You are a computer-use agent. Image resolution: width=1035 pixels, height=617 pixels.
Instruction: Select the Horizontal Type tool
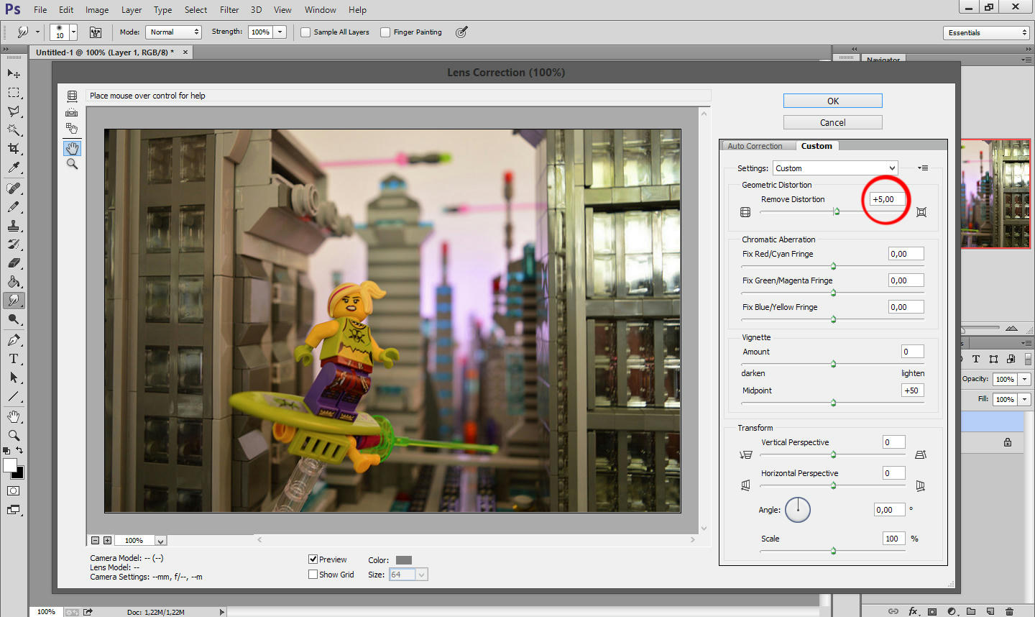pyautogui.click(x=14, y=359)
